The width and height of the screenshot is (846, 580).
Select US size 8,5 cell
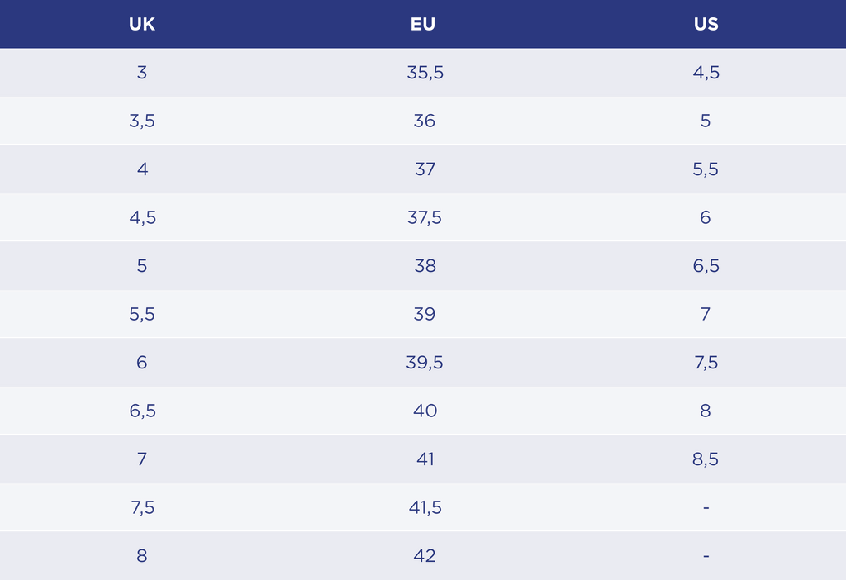tap(706, 459)
